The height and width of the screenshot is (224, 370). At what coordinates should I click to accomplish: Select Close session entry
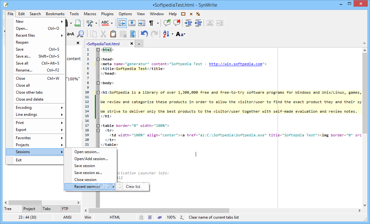click(91, 180)
